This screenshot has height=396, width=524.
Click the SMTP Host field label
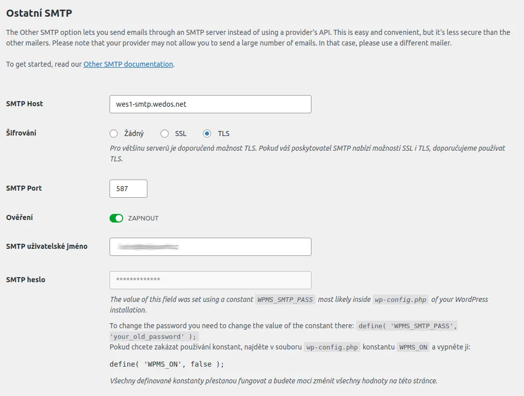click(24, 104)
